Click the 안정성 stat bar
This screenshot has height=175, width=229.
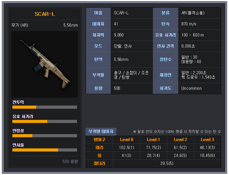(45, 136)
